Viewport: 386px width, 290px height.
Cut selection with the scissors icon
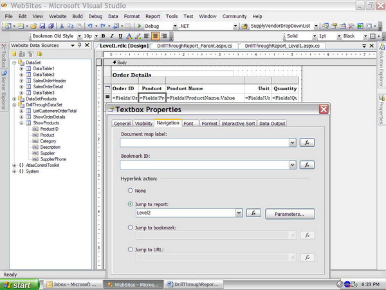tap(62, 26)
